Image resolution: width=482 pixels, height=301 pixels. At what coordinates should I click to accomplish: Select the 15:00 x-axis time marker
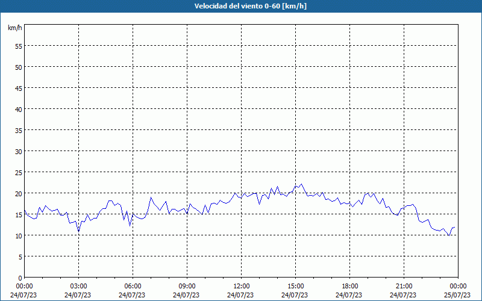tap(295, 286)
